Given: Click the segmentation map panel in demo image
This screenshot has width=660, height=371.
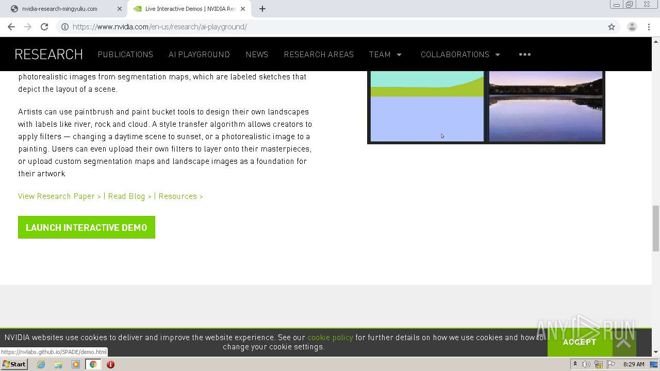Looking at the screenshot, I should 427,106.
